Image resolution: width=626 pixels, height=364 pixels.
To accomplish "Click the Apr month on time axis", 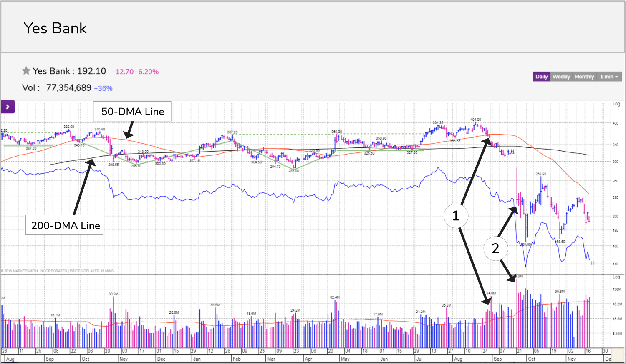I will click(x=308, y=359).
